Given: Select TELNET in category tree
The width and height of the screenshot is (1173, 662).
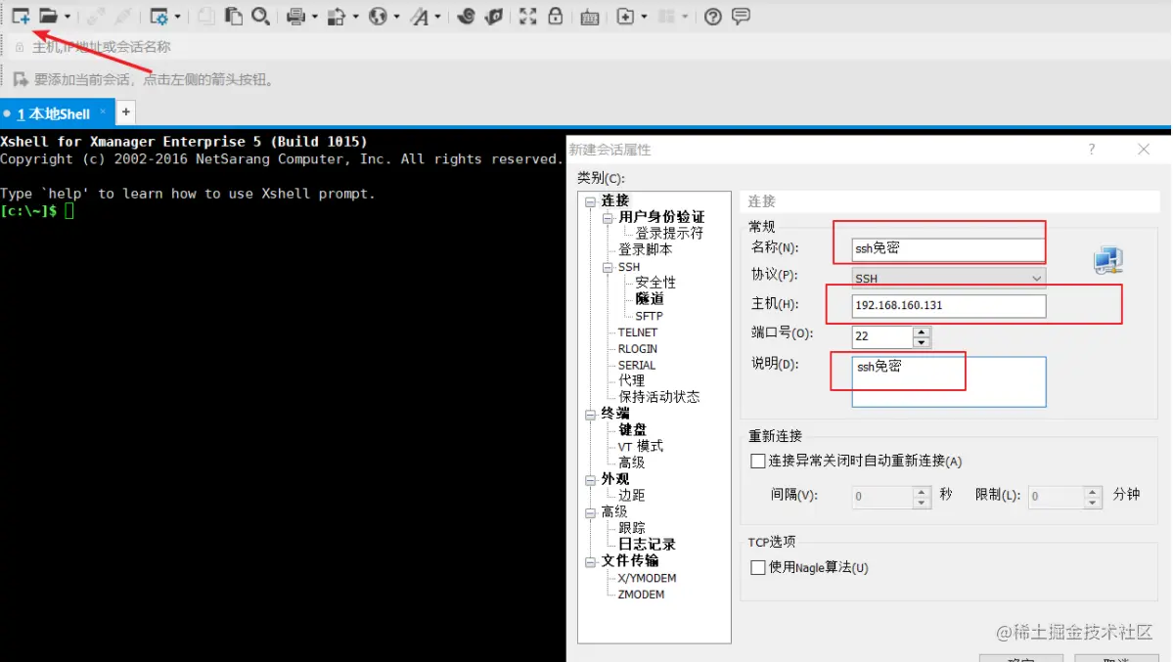Looking at the screenshot, I should tap(637, 332).
